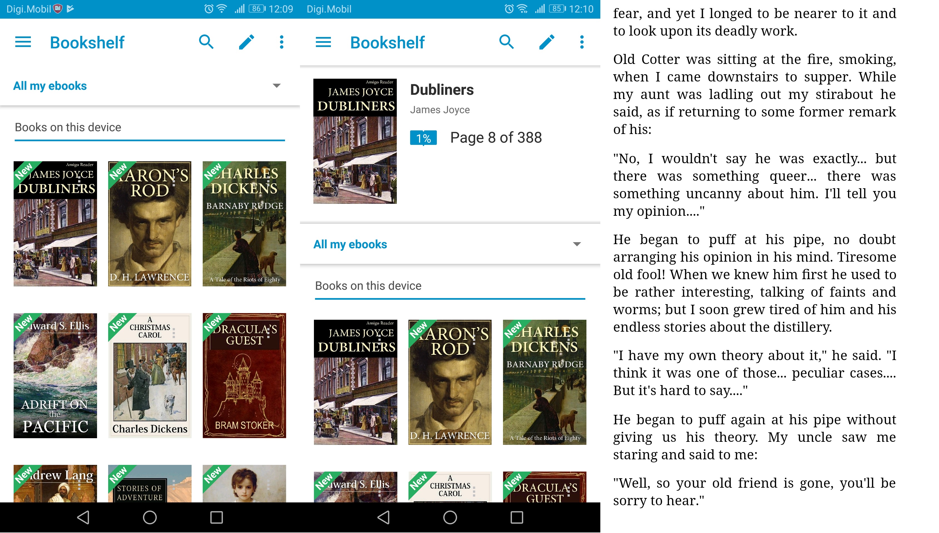Tap Page 8 of 388 text
939x533 pixels.
point(496,138)
